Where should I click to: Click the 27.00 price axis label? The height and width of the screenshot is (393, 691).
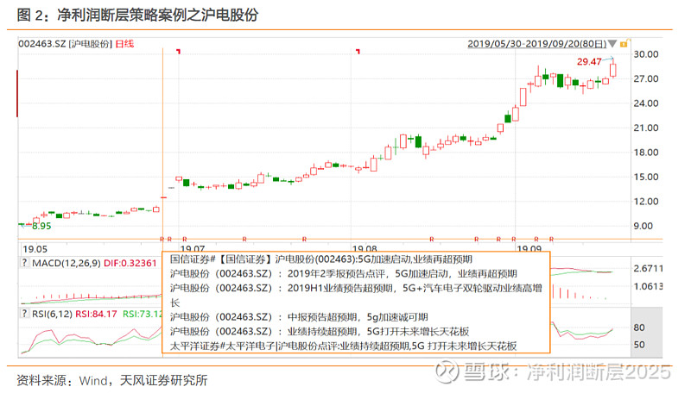(x=646, y=79)
